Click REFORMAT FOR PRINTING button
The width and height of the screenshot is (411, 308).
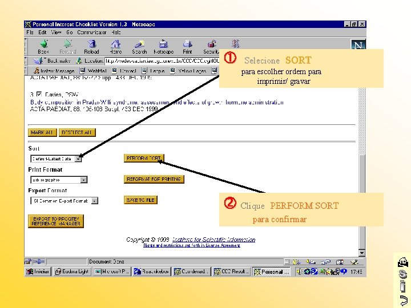pos(154,179)
